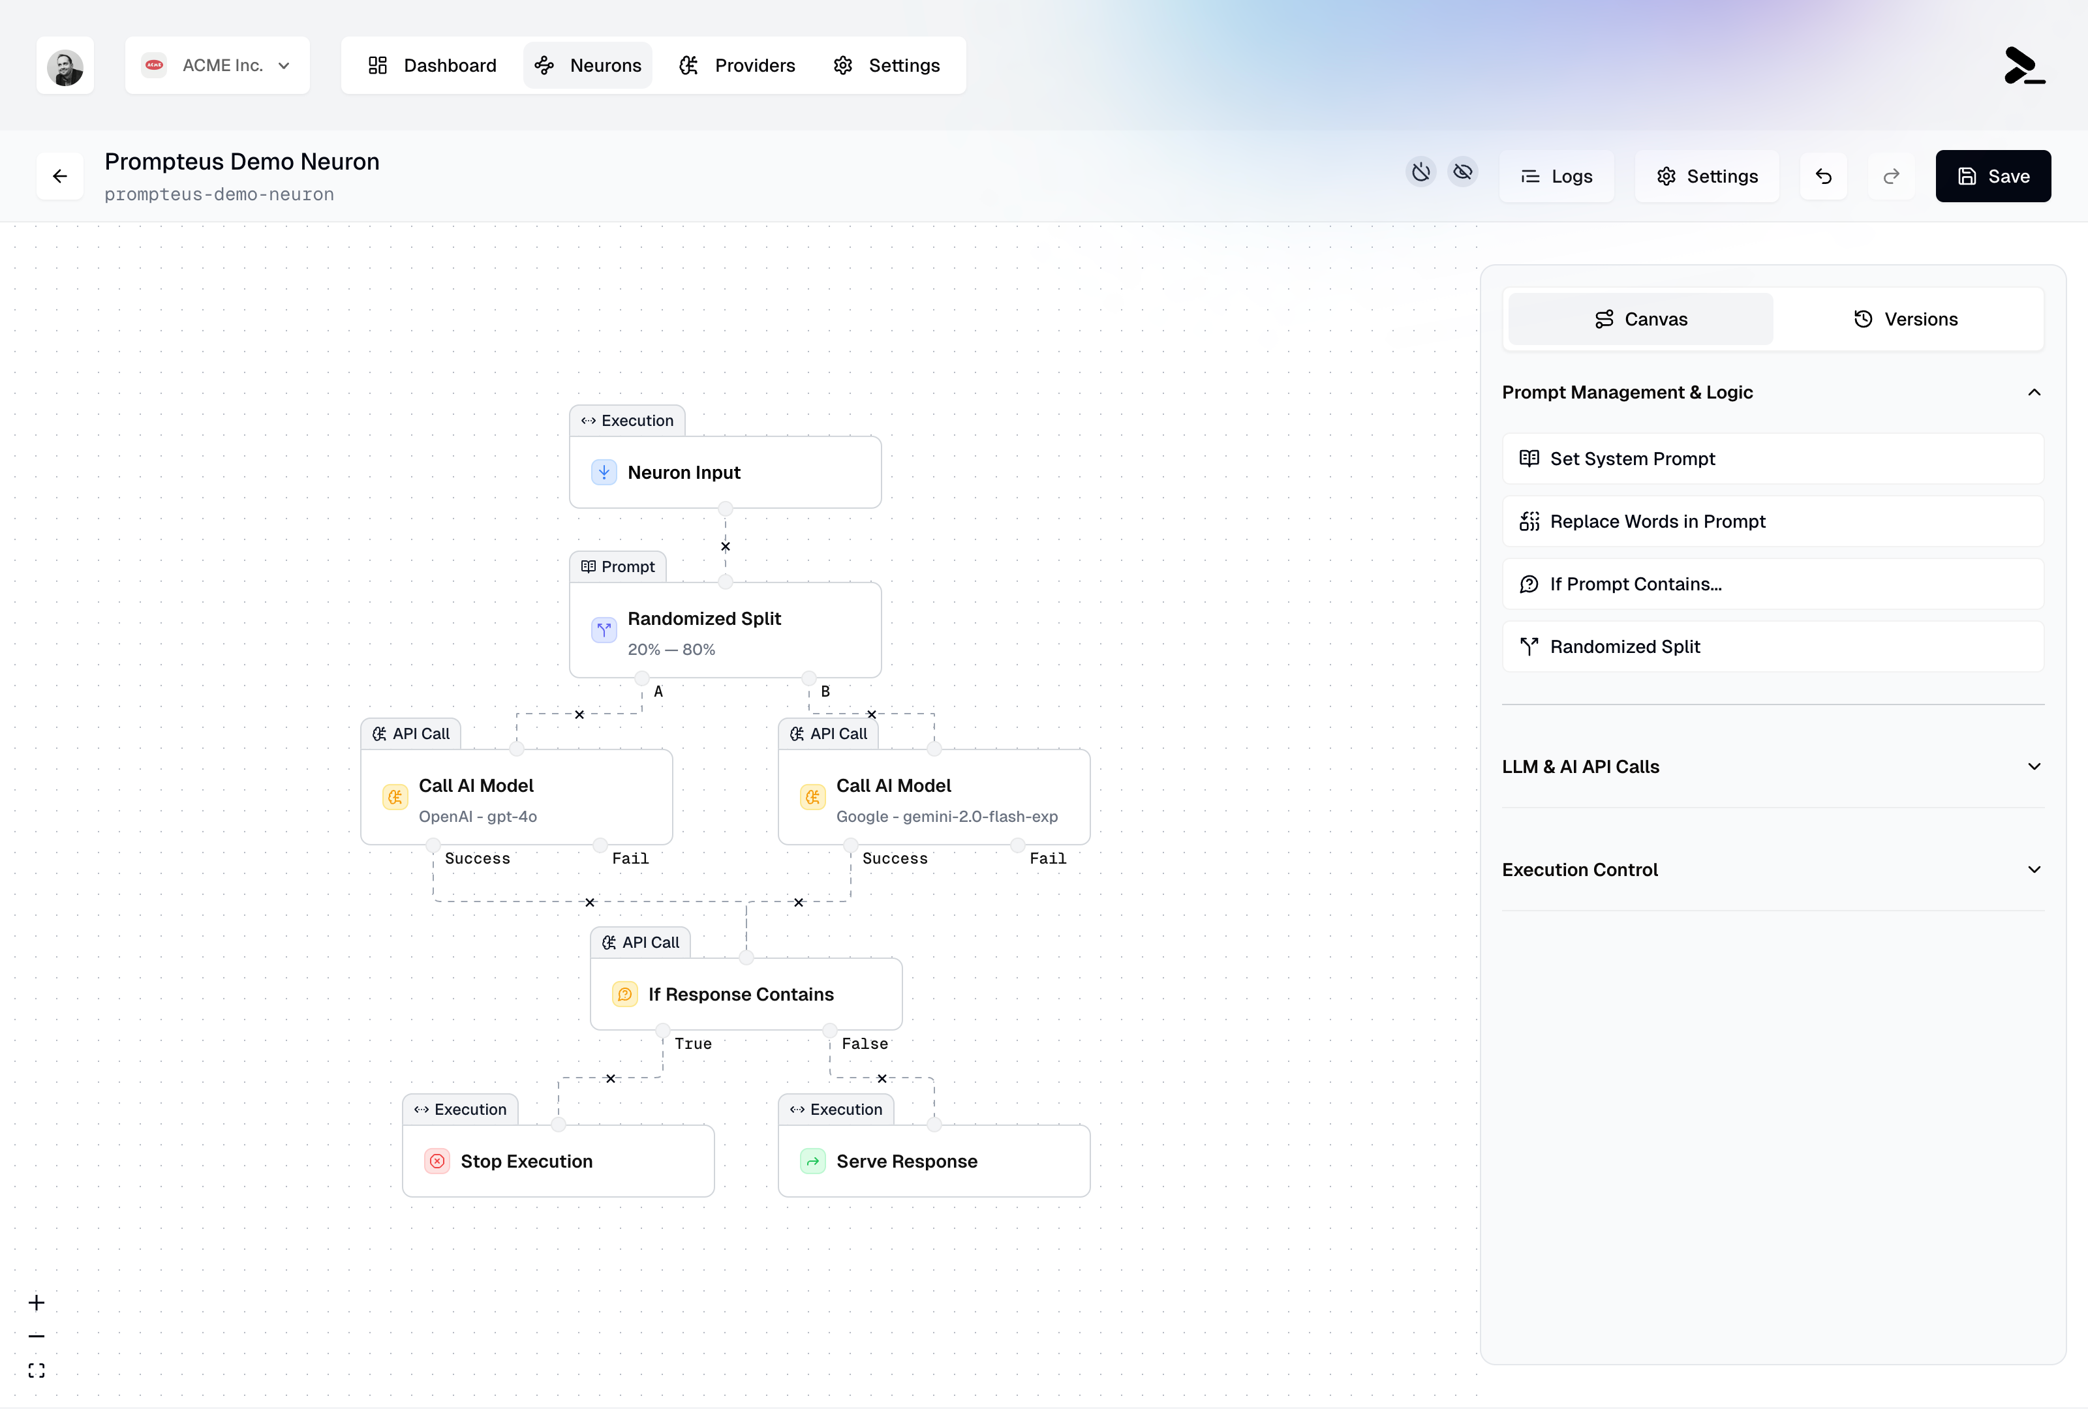This screenshot has height=1409, width=2088.
Task: Delete connection between Neuron Input and Randomized Split
Action: pos(726,546)
